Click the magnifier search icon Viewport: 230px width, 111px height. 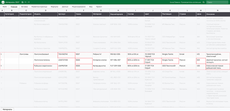pos(204,2)
